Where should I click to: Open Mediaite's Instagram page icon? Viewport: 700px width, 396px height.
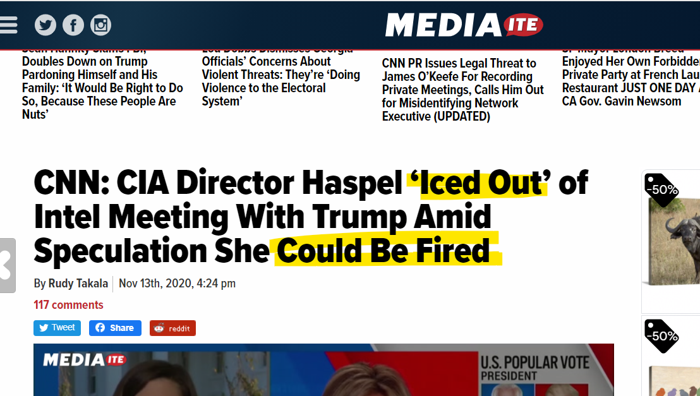(101, 25)
